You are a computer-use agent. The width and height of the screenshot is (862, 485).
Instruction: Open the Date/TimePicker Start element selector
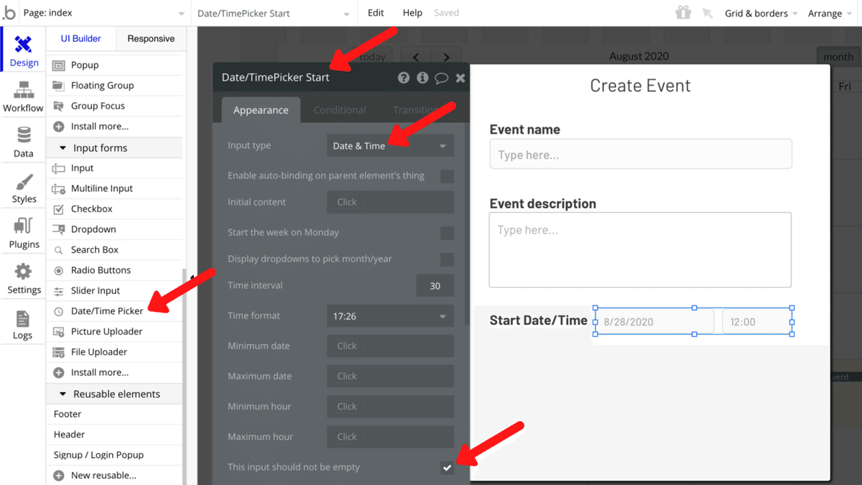coord(274,13)
